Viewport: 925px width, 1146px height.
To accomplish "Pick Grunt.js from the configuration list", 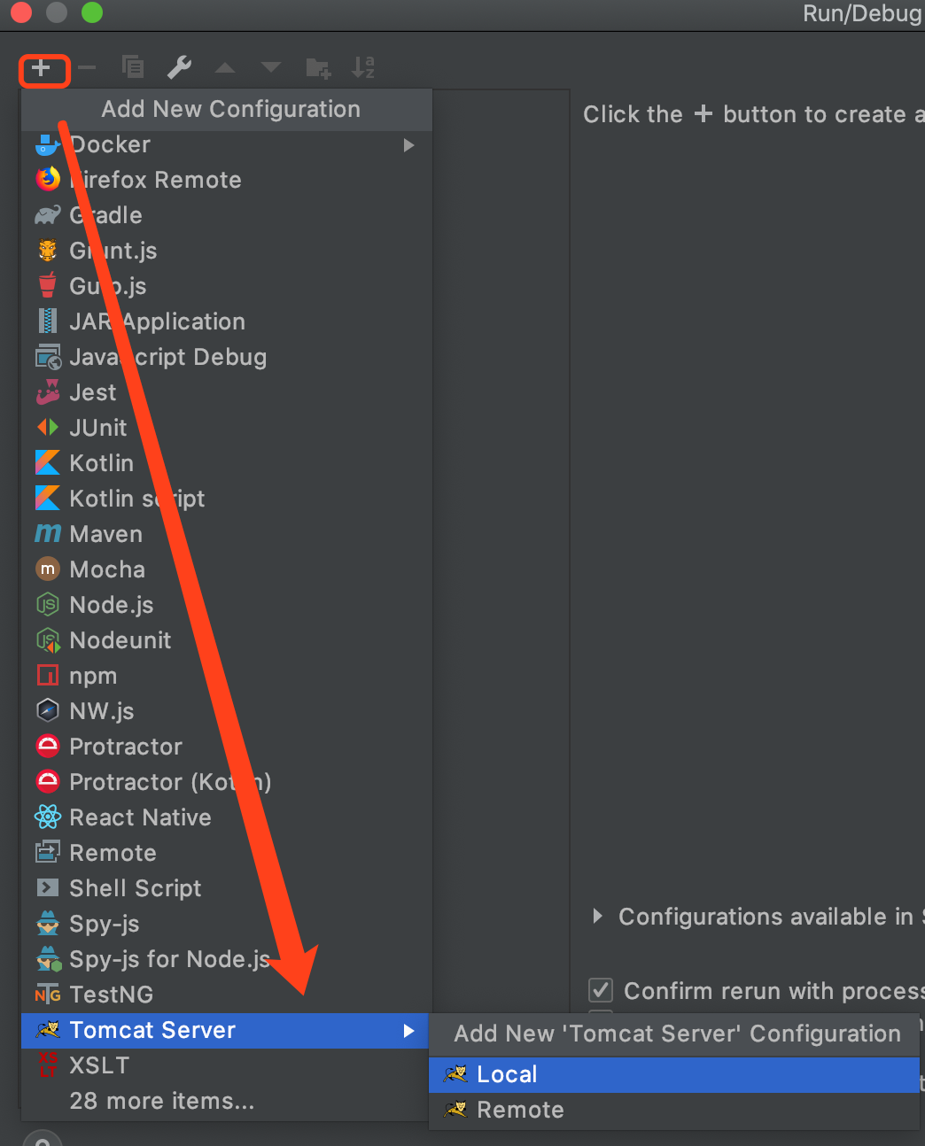I will pos(227,251).
